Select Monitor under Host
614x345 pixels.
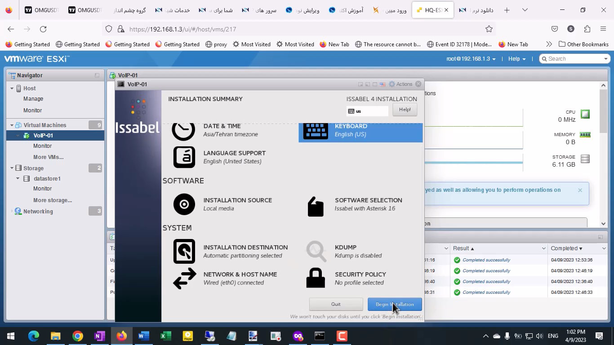(32, 111)
